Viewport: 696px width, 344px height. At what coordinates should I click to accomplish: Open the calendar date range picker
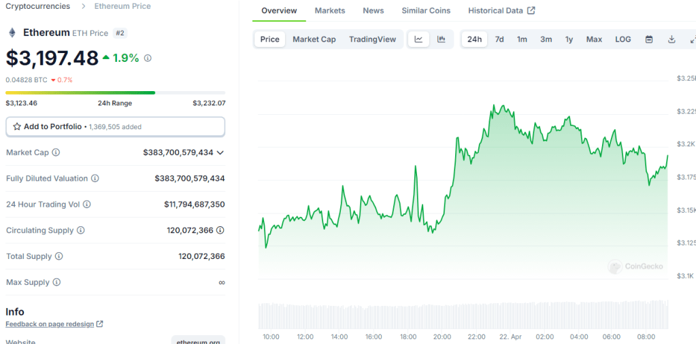tap(649, 39)
